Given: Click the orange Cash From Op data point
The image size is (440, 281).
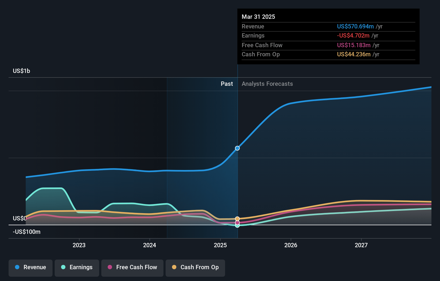Looking at the screenshot, I should pyautogui.click(x=237, y=219).
